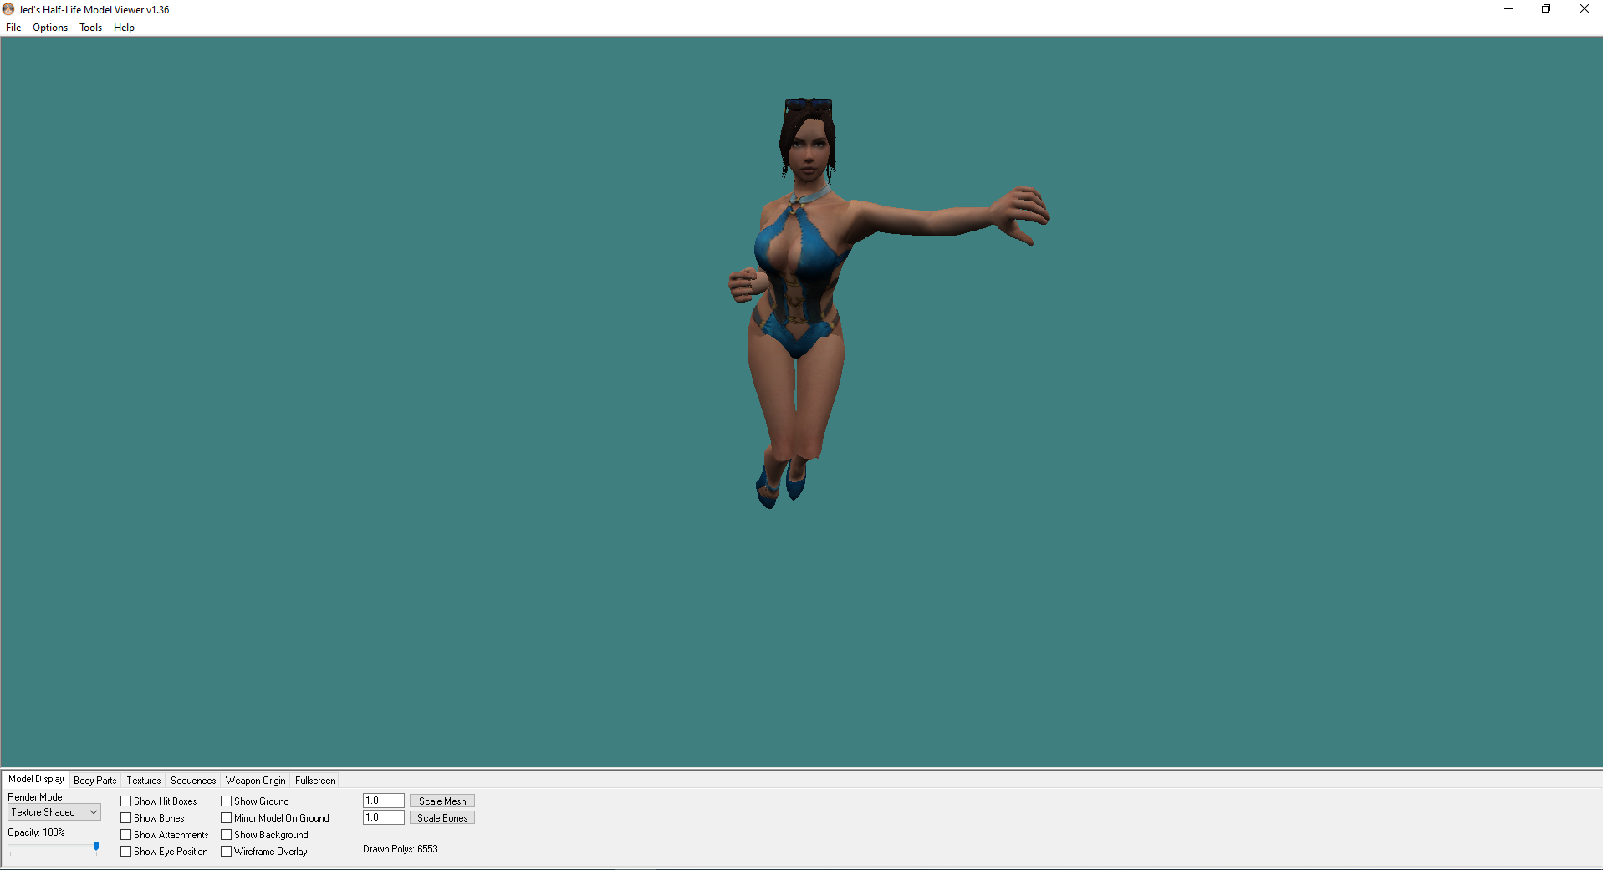Open the Help menu

click(124, 28)
